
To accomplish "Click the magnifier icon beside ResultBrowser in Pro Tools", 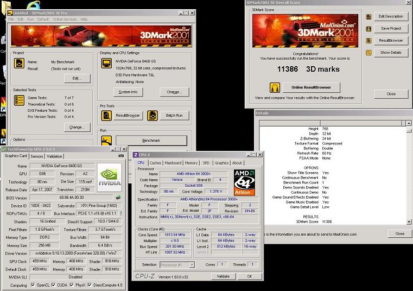I will point(106,116).
